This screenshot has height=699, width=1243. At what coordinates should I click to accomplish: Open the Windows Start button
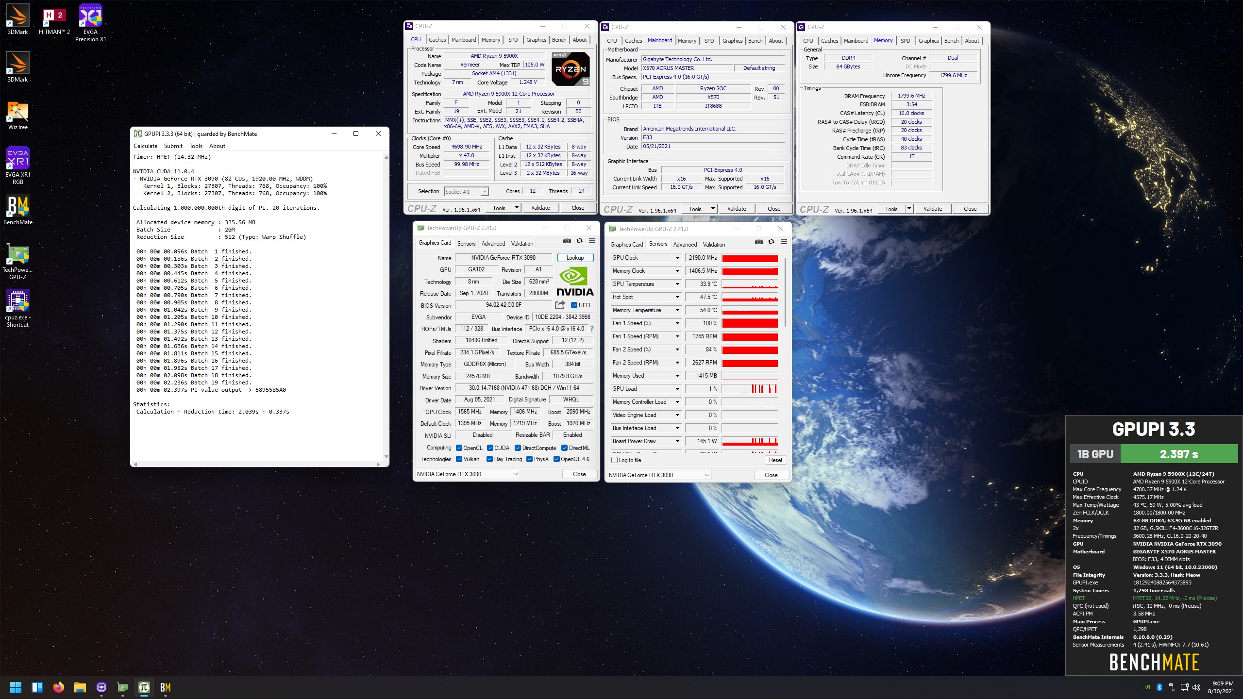[16, 687]
